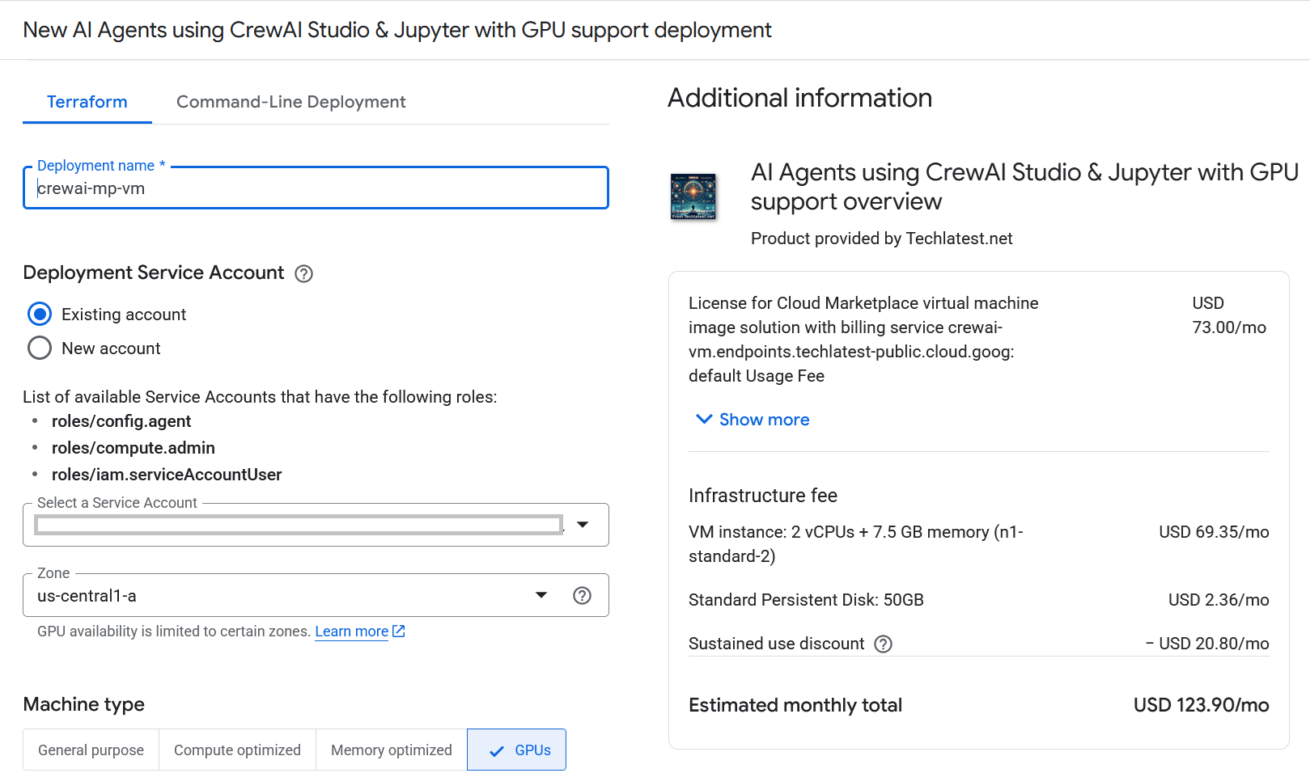The width and height of the screenshot is (1310, 773).
Task: Click the 'USD 73.00/mo' license price
Action: [x=1229, y=315]
